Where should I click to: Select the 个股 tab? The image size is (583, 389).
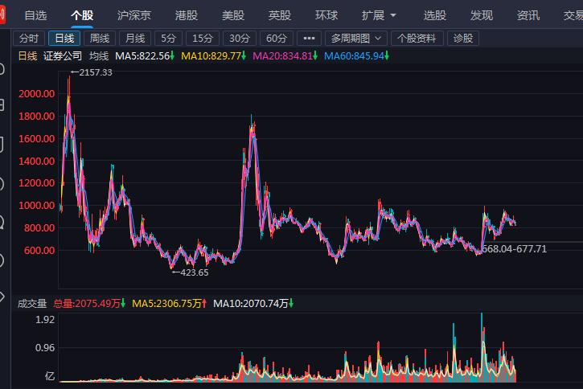[x=82, y=15]
